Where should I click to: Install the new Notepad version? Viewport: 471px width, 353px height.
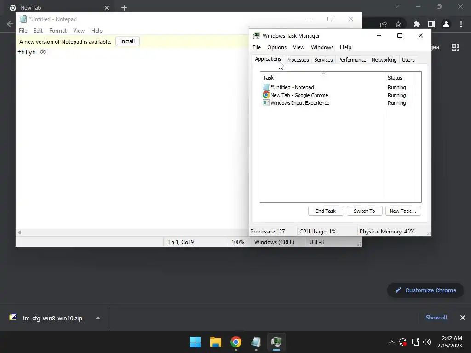tap(127, 41)
